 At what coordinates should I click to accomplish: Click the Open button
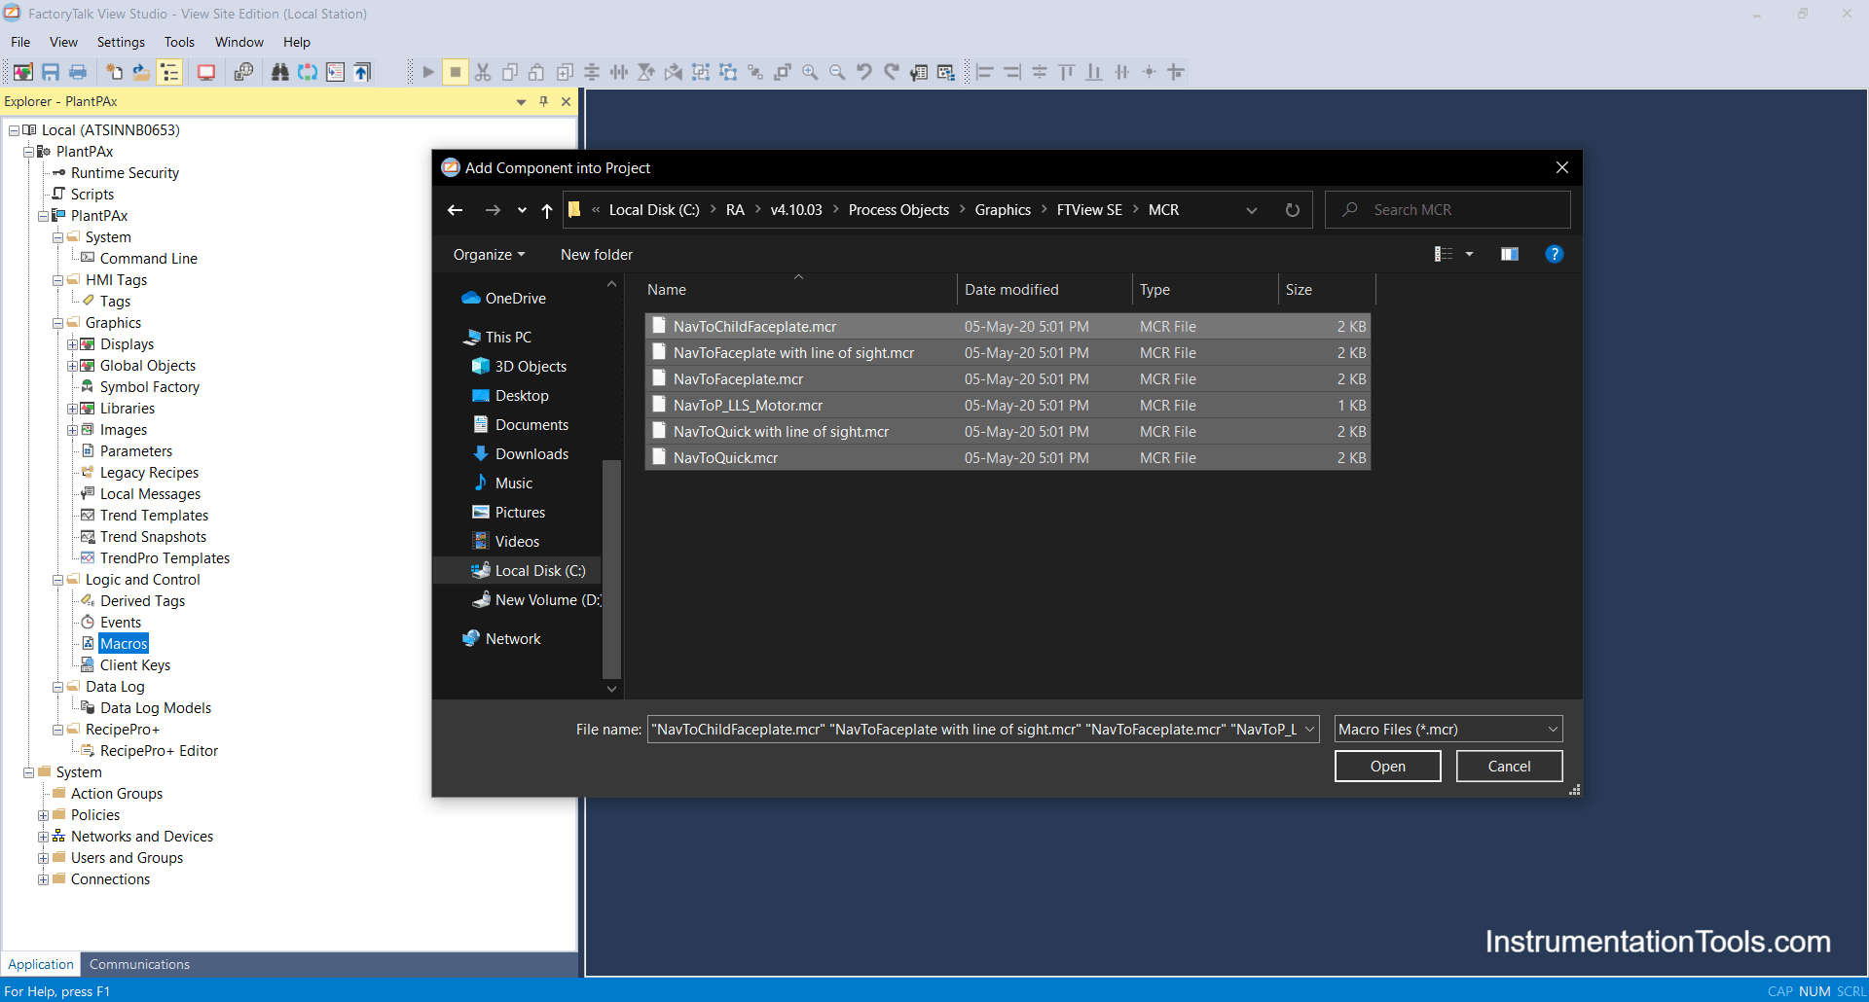(x=1388, y=767)
